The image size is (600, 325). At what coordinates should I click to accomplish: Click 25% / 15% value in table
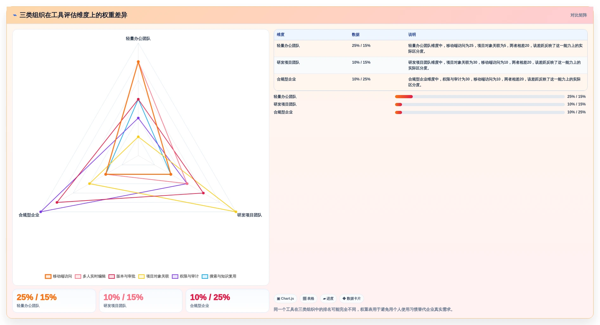click(x=361, y=46)
